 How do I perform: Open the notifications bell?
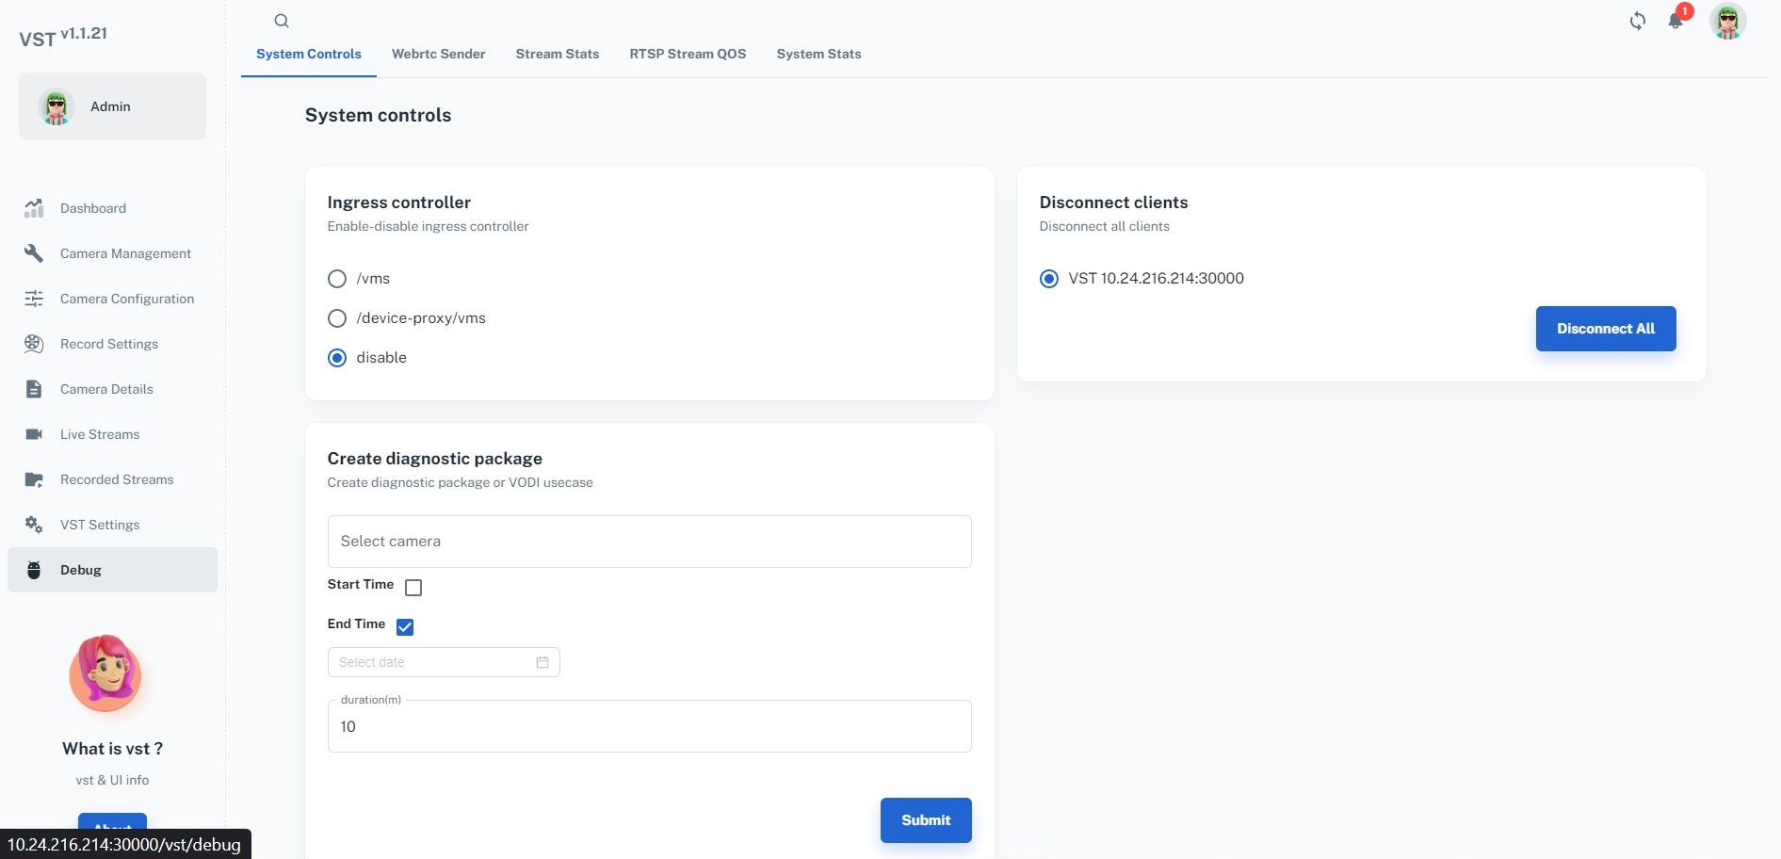point(1676,21)
